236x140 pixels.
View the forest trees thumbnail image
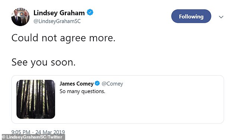pos(36,99)
